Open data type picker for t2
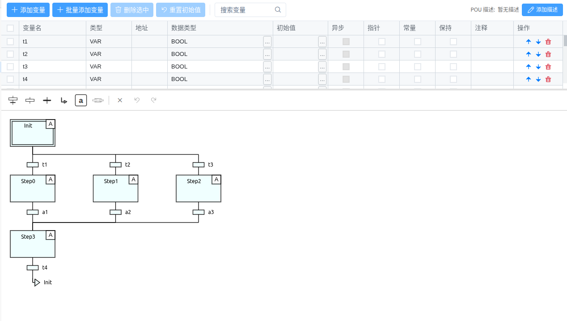The height and width of the screenshot is (321, 567). point(267,54)
